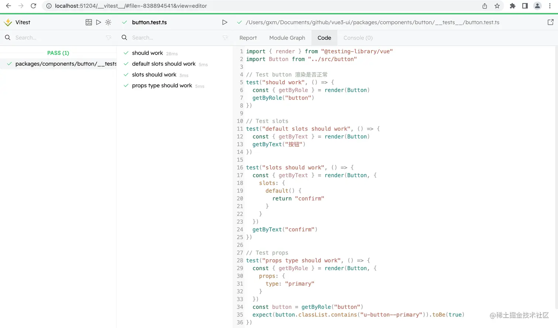Screen dimensions: 558x328
Task: Click the button.test.ts file title
Action: coord(149,22)
